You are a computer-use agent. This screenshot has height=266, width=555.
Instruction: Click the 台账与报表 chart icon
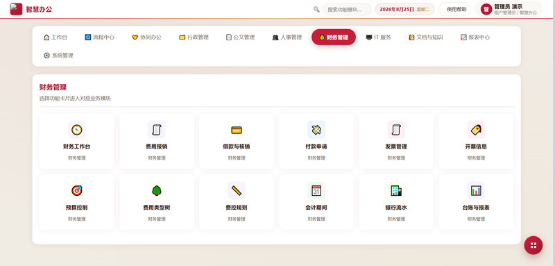point(476,190)
